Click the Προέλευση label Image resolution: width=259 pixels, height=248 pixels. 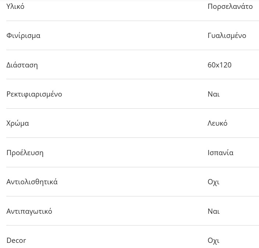(25, 153)
